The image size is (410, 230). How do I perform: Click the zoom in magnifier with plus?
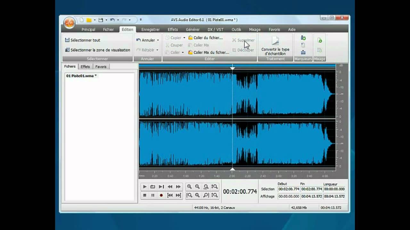pyautogui.click(x=189, y=187)
